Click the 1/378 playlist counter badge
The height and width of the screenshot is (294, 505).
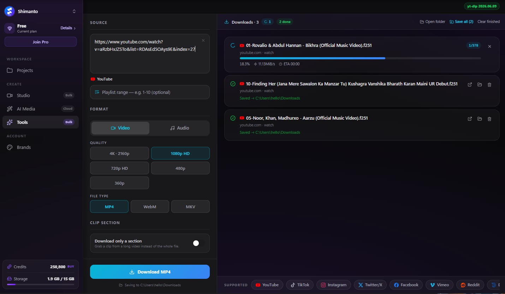point(474,46)
